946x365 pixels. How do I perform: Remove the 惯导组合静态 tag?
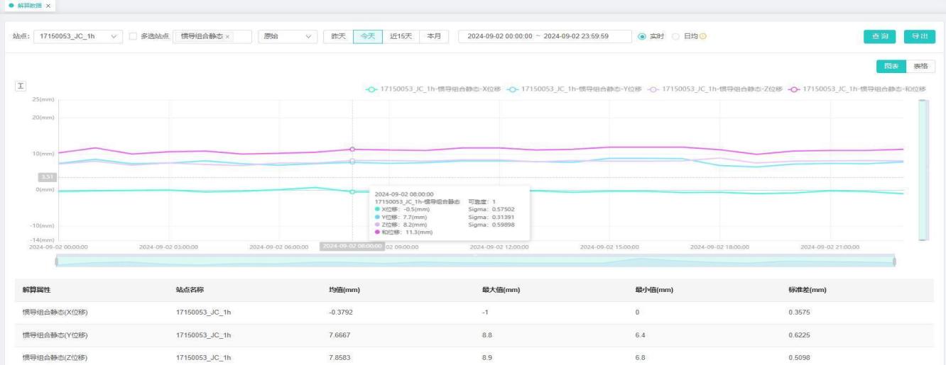pos(227,36)
